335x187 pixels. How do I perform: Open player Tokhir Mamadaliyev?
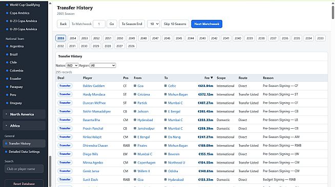pyautogui.click(x=97, y=111)
